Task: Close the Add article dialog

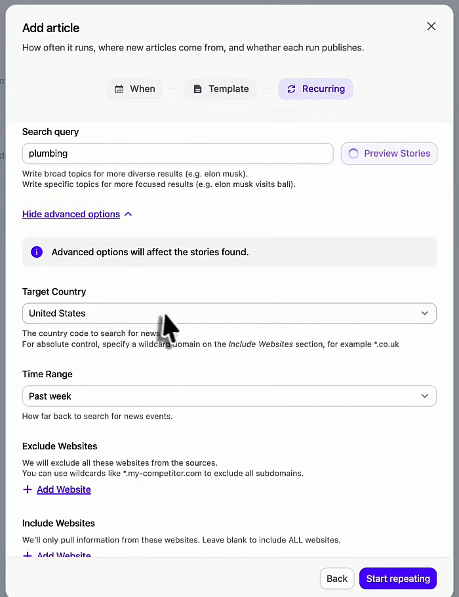Action: click(x=431, y=26)
